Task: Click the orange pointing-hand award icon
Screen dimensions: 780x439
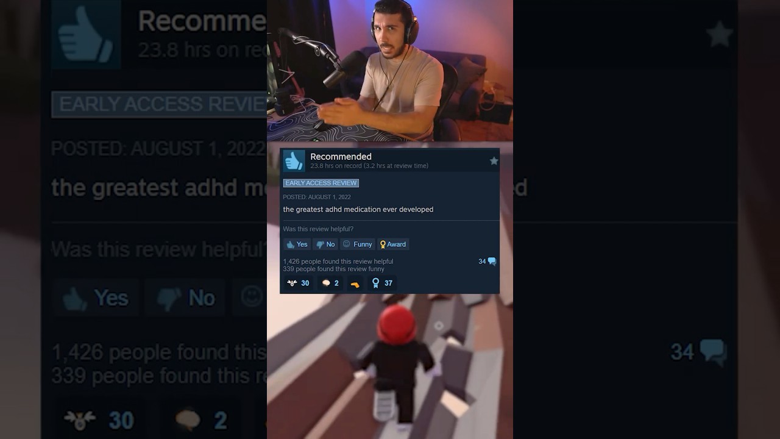Action: click(355, 284)
